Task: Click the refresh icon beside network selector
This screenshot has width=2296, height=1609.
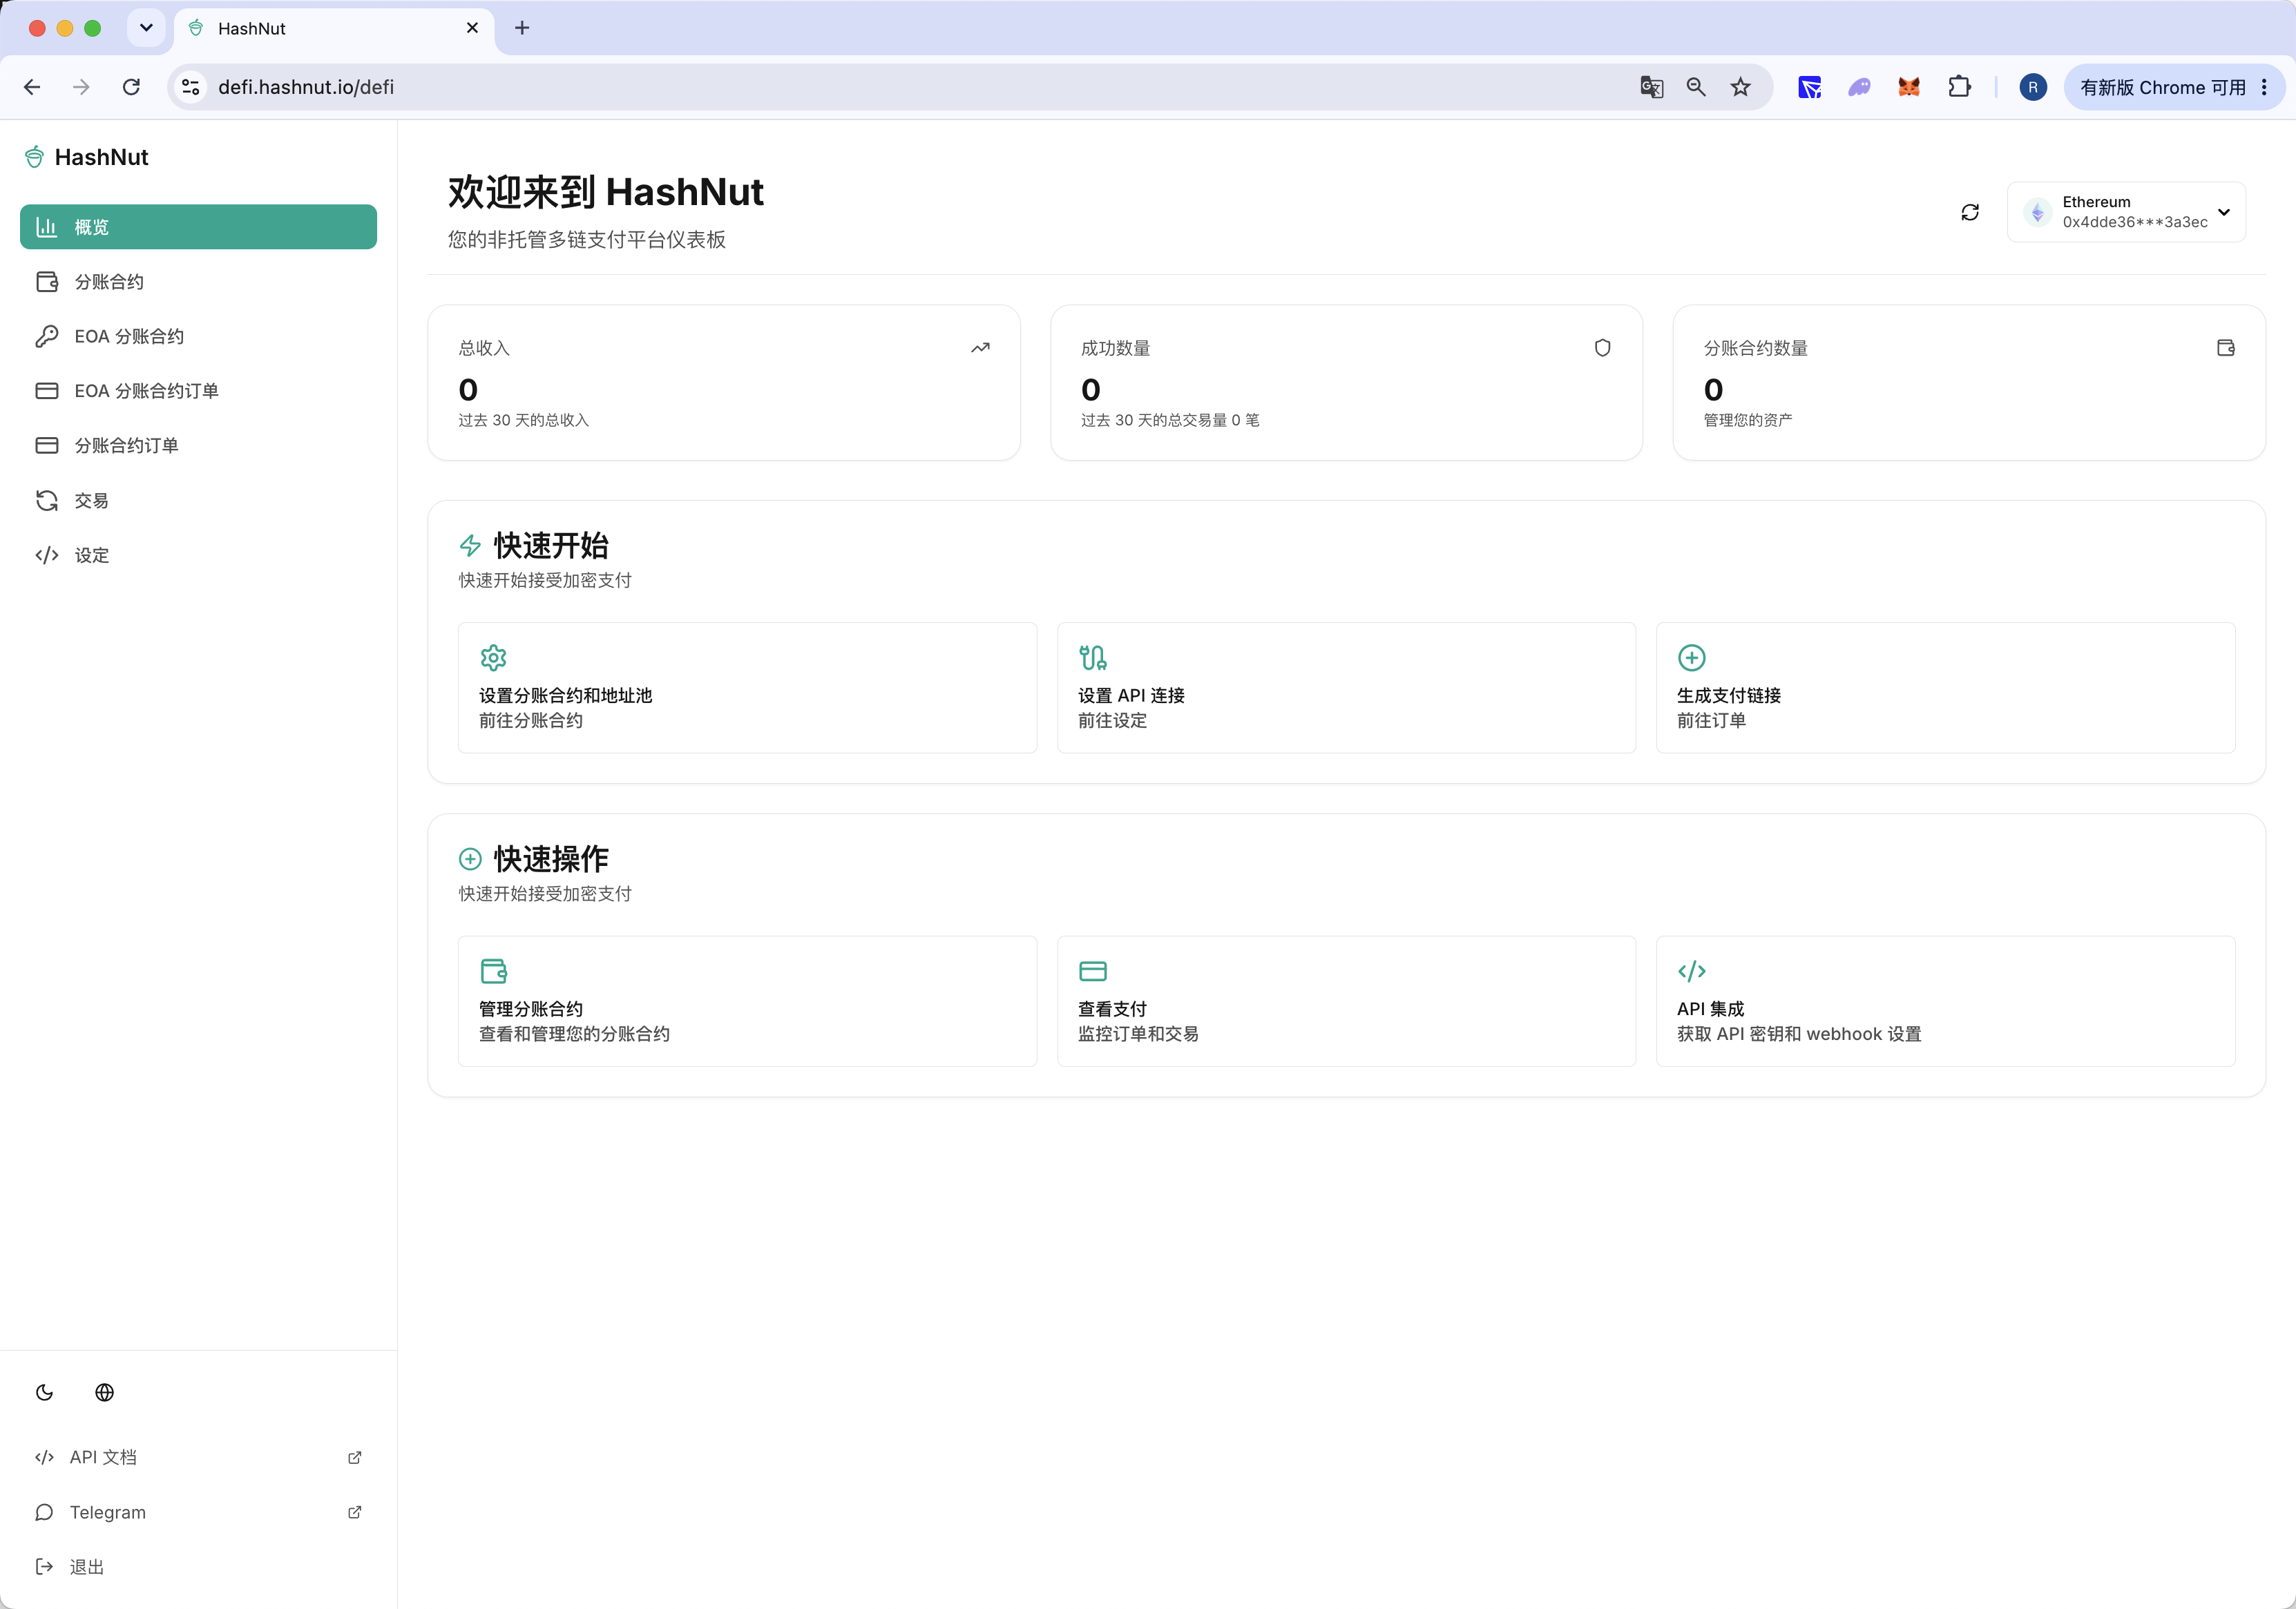Action: [1970, 212]
